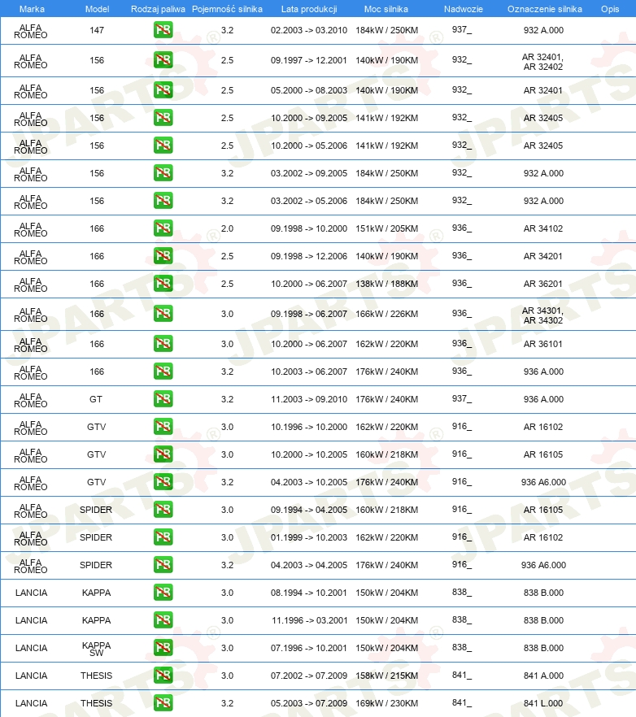Click fuel icon for 156 dated 03.2002 -> 05.2006
The width and height of the screenshot is (636, 717).
coord(163,201)
